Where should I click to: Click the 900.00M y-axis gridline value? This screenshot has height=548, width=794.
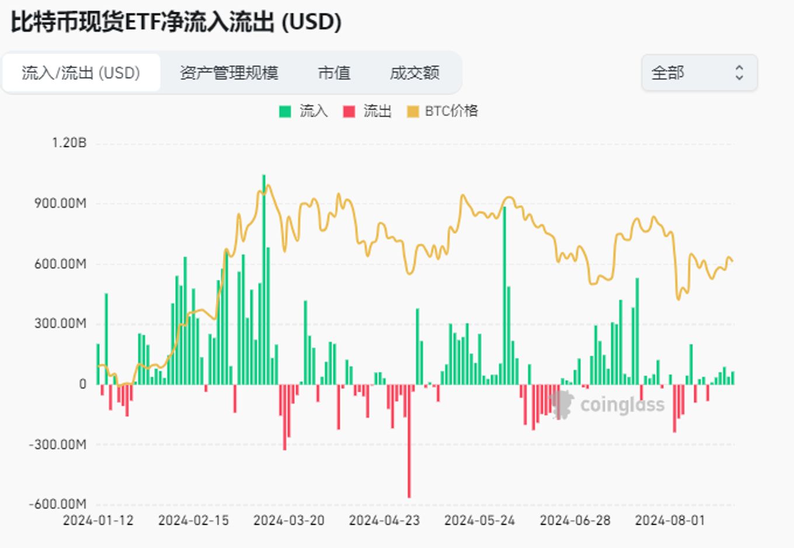(61, 203)
